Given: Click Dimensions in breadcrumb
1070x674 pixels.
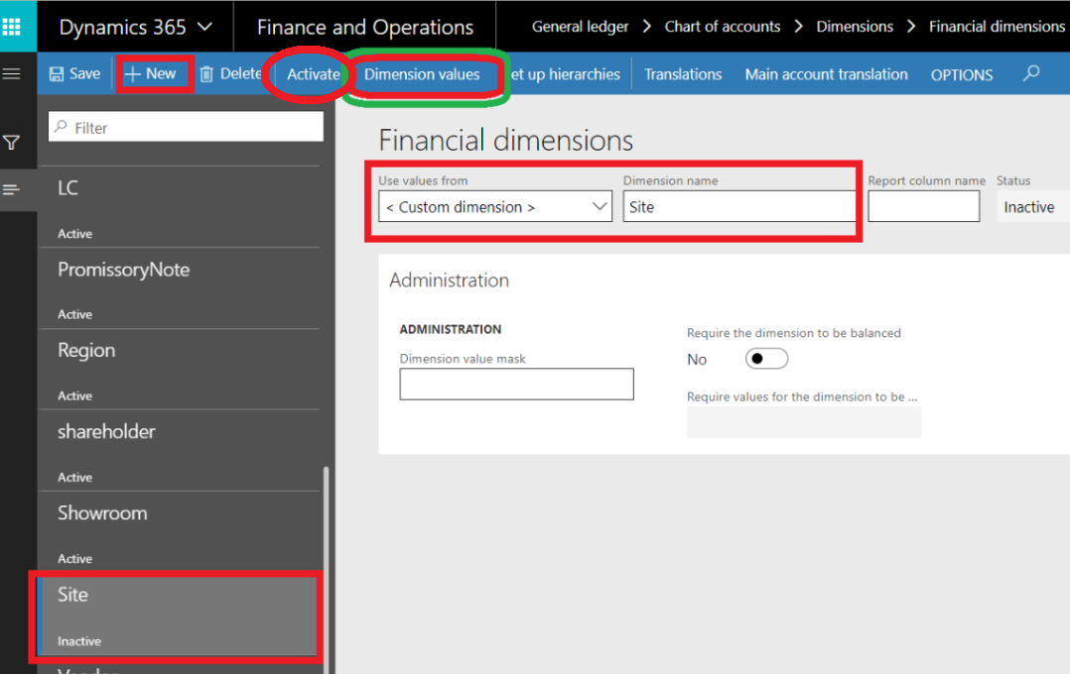Looking at the screenshot, I should (x=855, y=27).
